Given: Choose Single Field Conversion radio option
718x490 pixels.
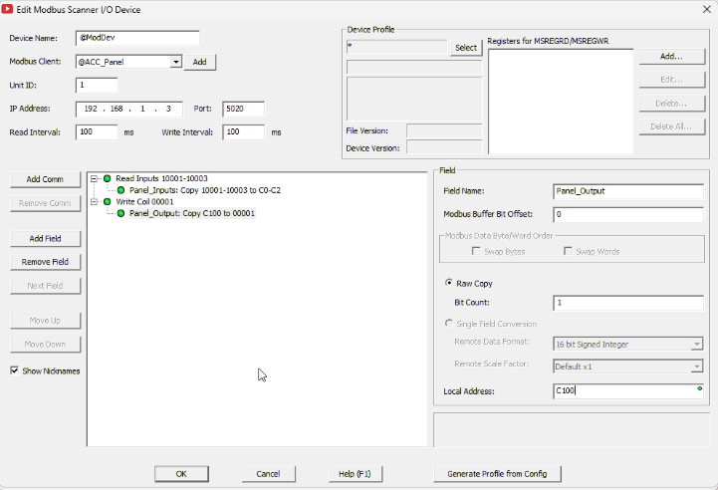Looking at the screenshot, I should coord(449,324).
